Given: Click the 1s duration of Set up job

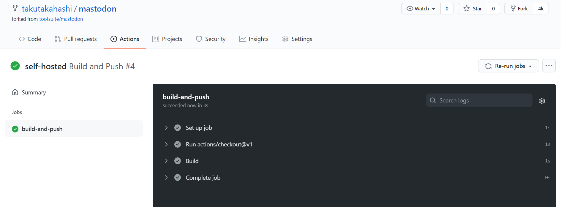Looking at the screenshot, I should coord(548,128).
